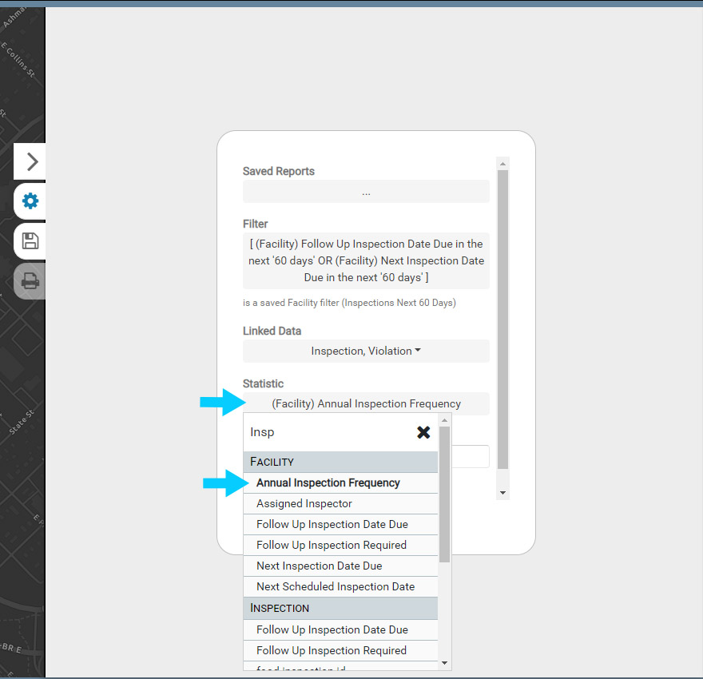Expand the sidebar with the chevron arrow
This screenshot has width=703, height=679.
(31, 162)
